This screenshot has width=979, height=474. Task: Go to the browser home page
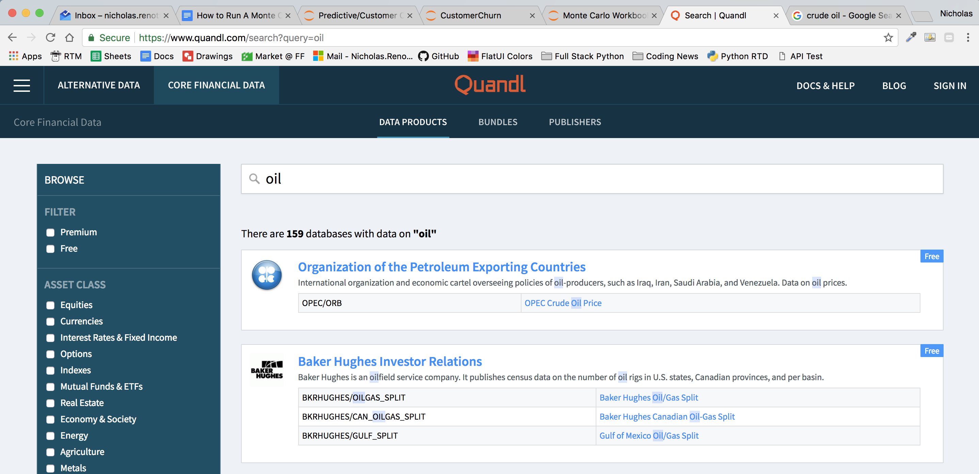(x=69, y=37)
